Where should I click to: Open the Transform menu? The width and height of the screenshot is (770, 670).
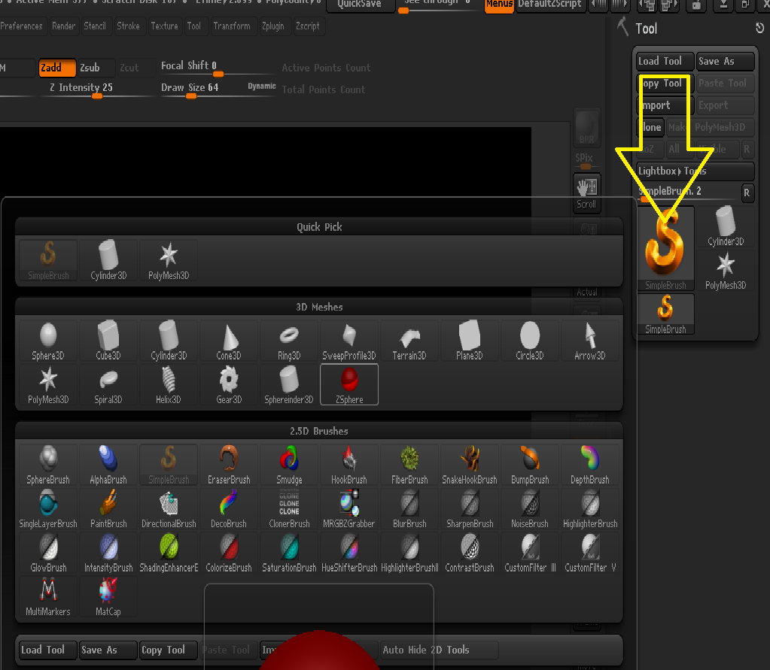point(232,26)
